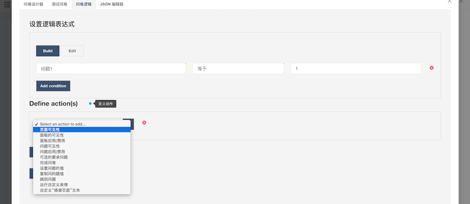Switch expression editor to Edit mode
Viewport: 470px width, 204px height.
coord(72,51)
